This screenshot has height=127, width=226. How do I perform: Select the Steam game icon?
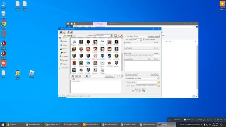(109, 56)
